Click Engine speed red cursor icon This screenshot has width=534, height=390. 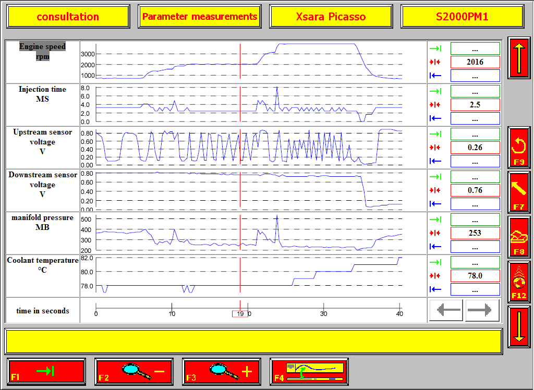(435, 62)
